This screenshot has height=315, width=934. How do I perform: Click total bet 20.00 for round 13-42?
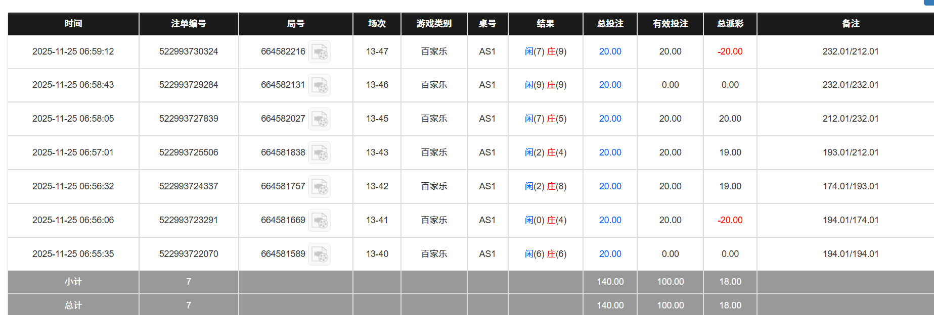point(610,186)
